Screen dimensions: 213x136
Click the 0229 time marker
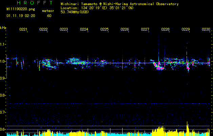pos(186,29)
